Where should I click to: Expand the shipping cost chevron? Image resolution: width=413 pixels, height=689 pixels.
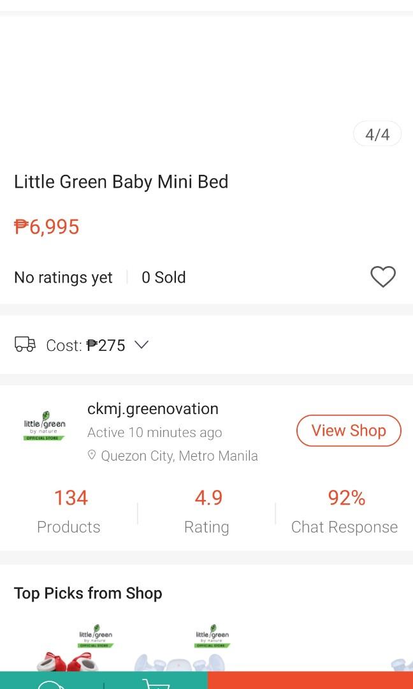[141, 345]
